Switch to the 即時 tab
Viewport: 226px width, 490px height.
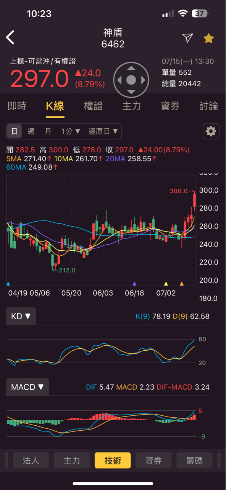(17, 106)
